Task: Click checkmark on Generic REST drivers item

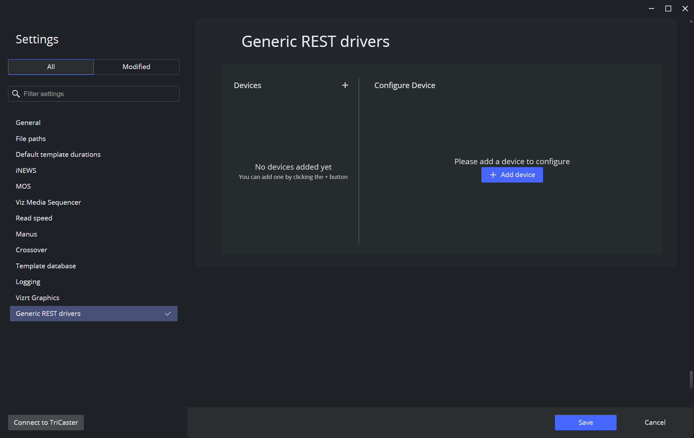Action: pyautogui.click(x=168, y=314)
